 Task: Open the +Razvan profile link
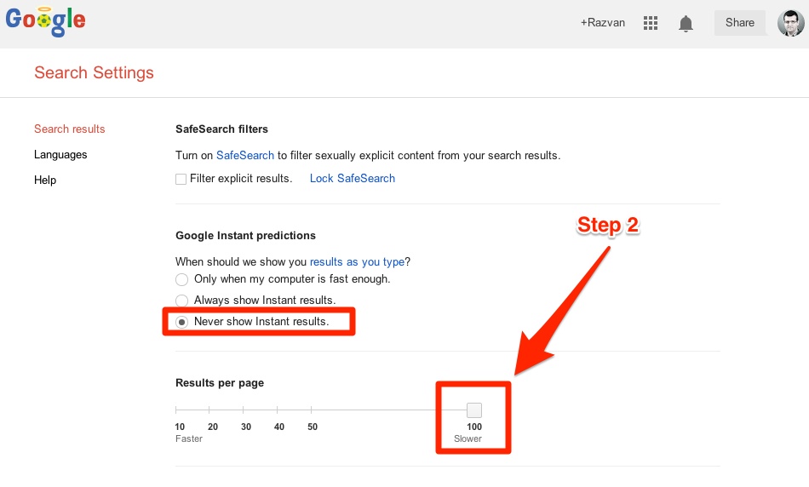[602, 23]
